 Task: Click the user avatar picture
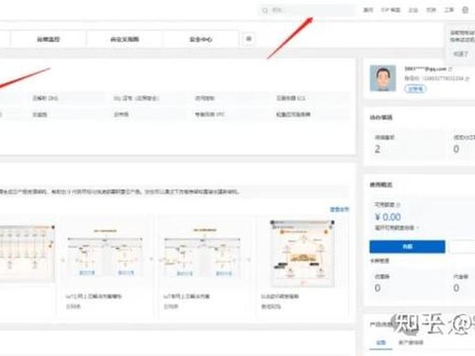(x=382, y=78)
